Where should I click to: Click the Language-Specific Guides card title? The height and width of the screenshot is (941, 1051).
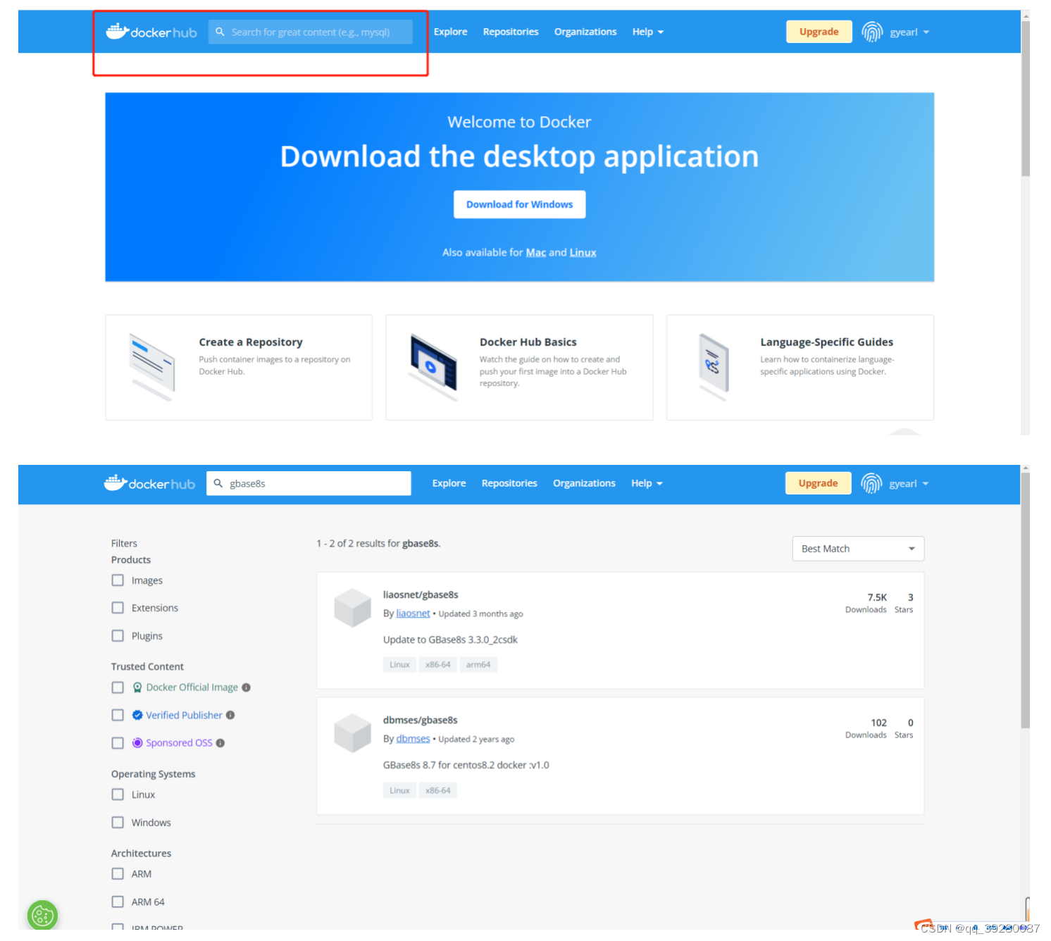827,342
